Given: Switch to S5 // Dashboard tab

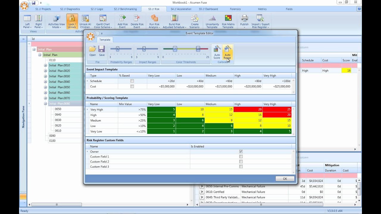Looking at the screenshot, I should (x=208, y=9).
